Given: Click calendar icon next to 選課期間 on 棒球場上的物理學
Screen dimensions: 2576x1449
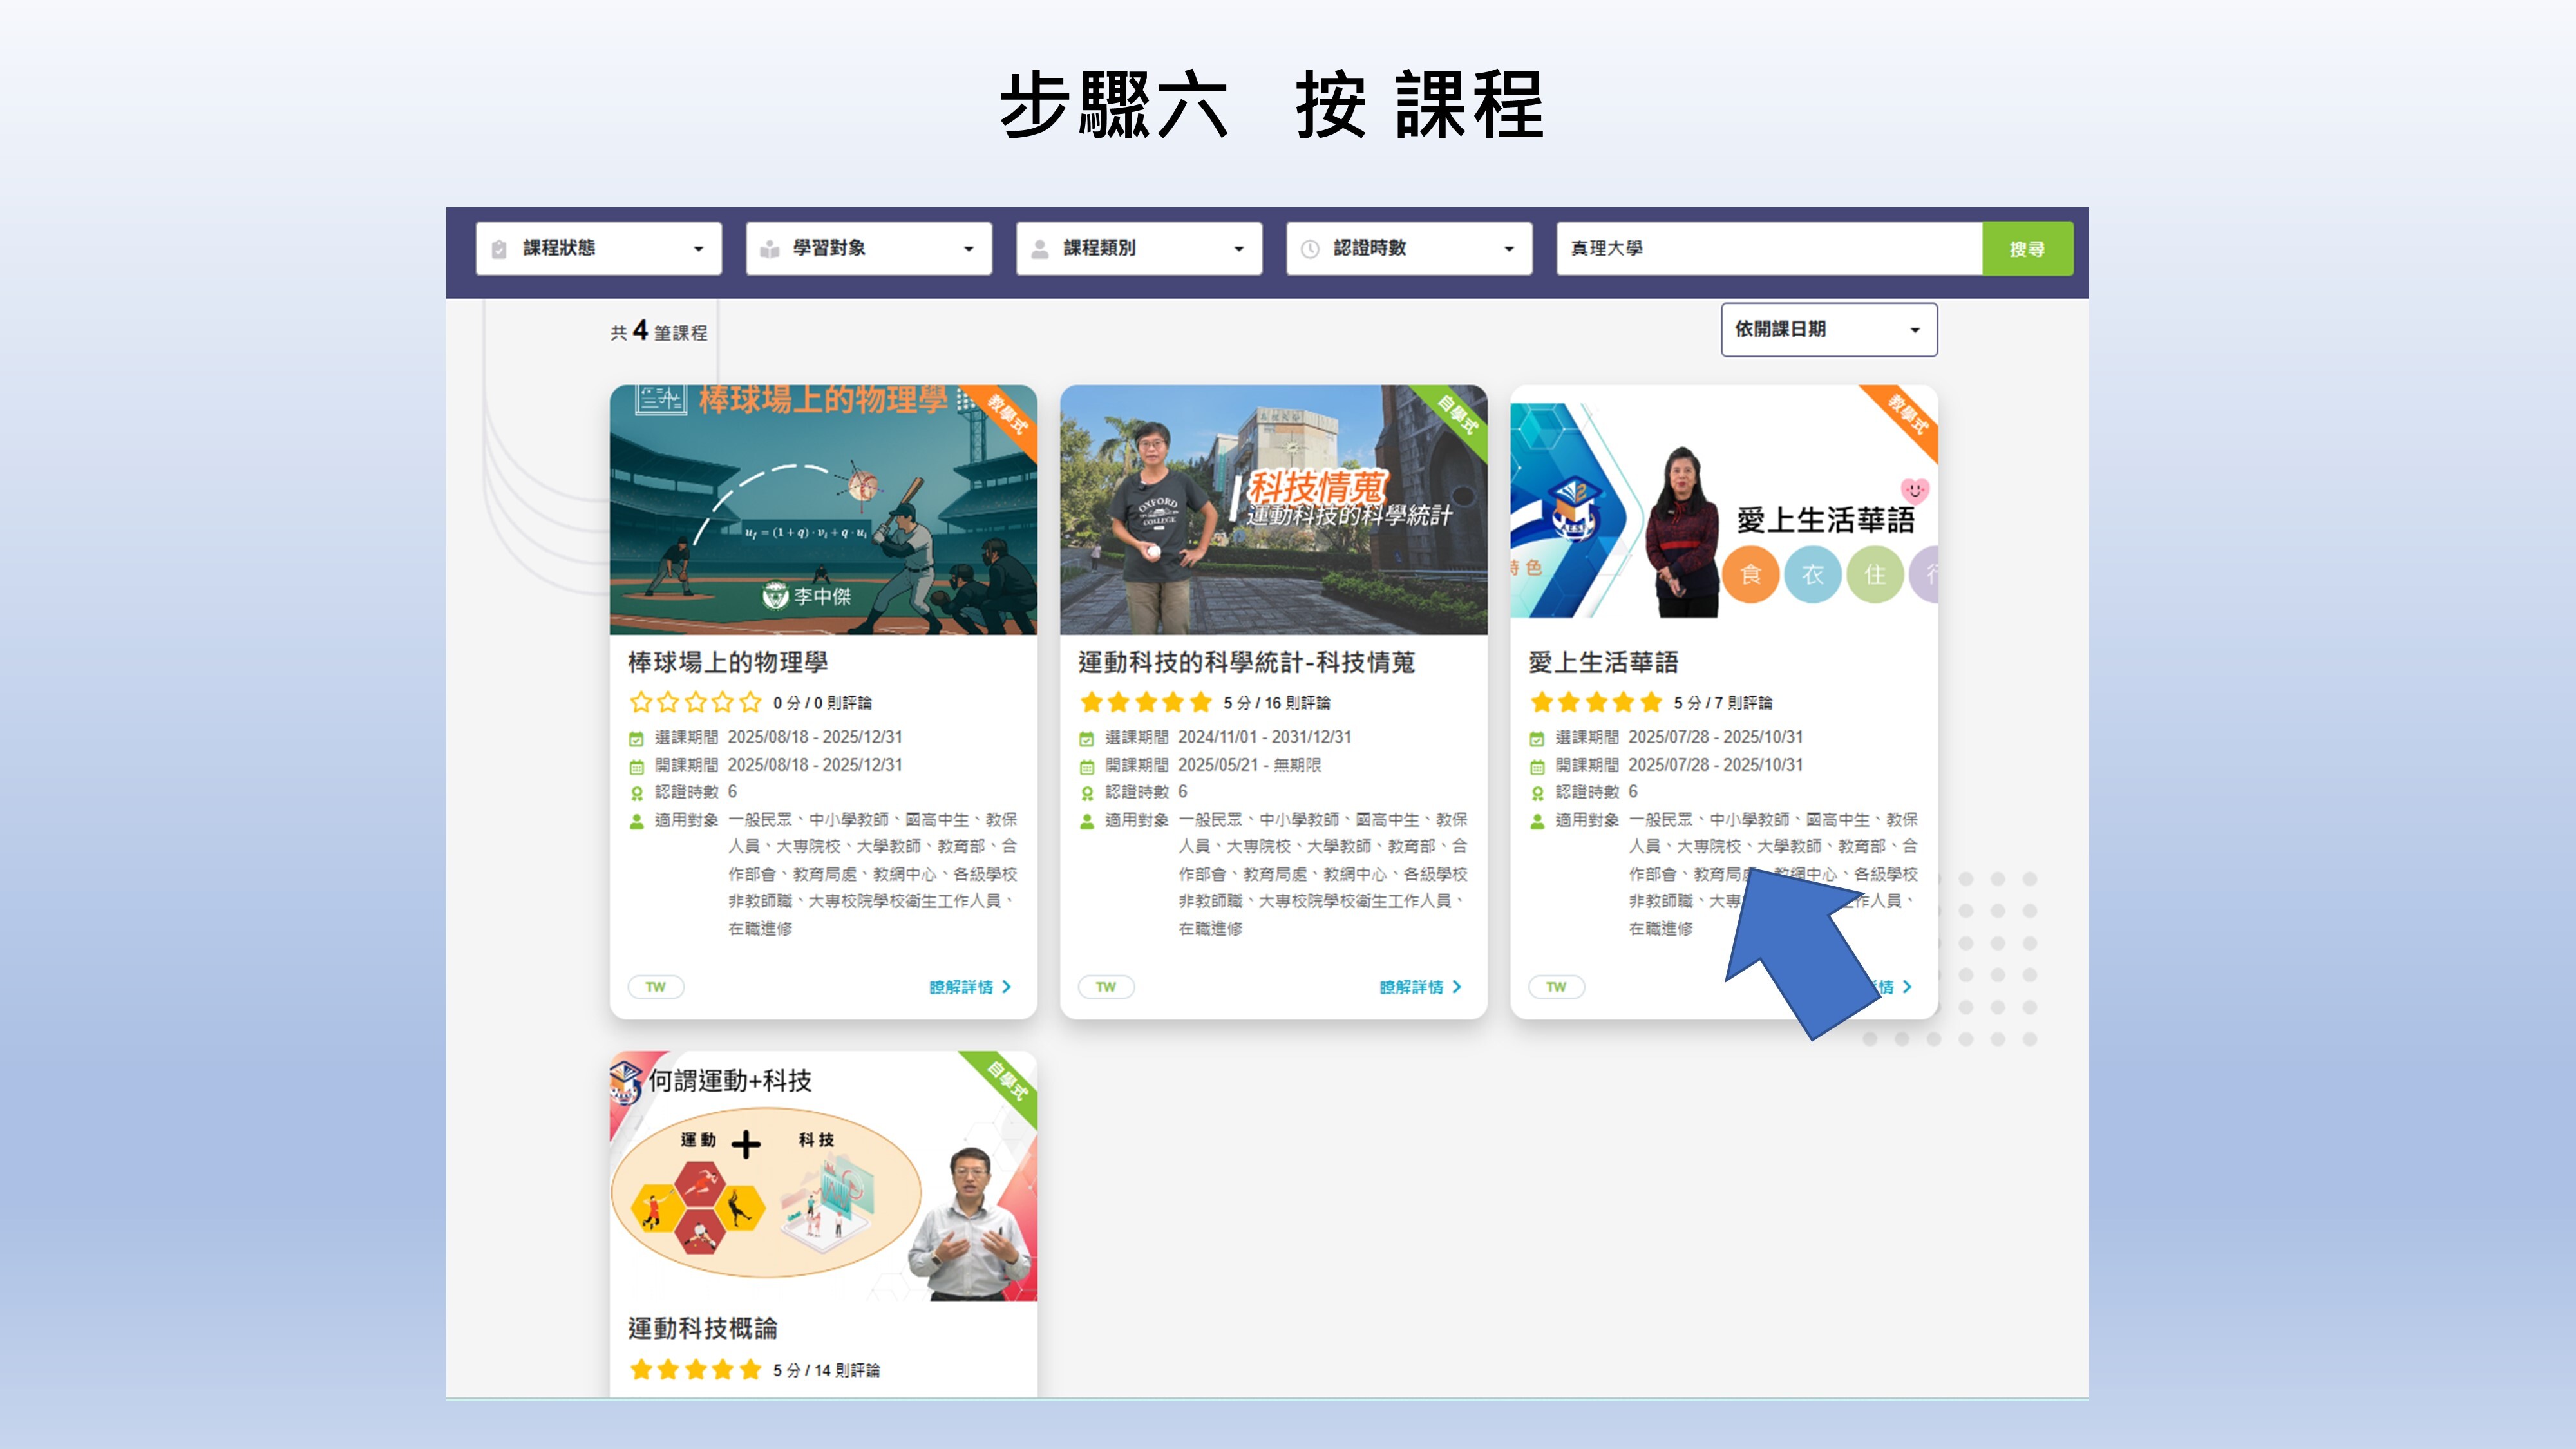Looking at the screenshot, I should tap(636, 738).
